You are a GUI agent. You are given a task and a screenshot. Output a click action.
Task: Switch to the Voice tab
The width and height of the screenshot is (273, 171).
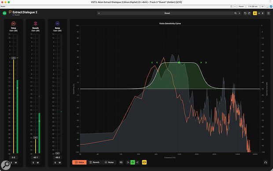tap(79, 162)
